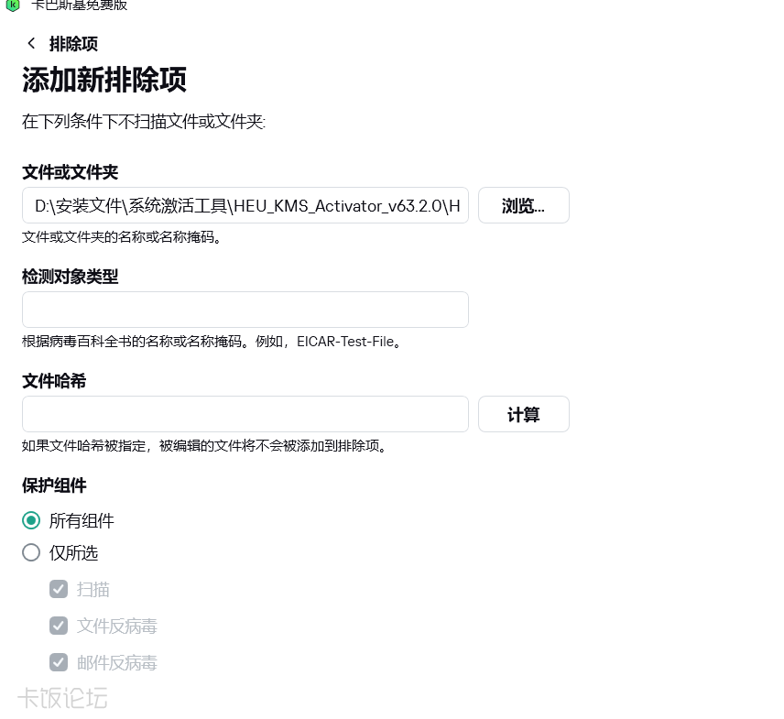Image resolution: width=784 pixels, height=719 pixels.
Task: Click the hint mentioning EICAR-Test-File
Action: point(212,342)
